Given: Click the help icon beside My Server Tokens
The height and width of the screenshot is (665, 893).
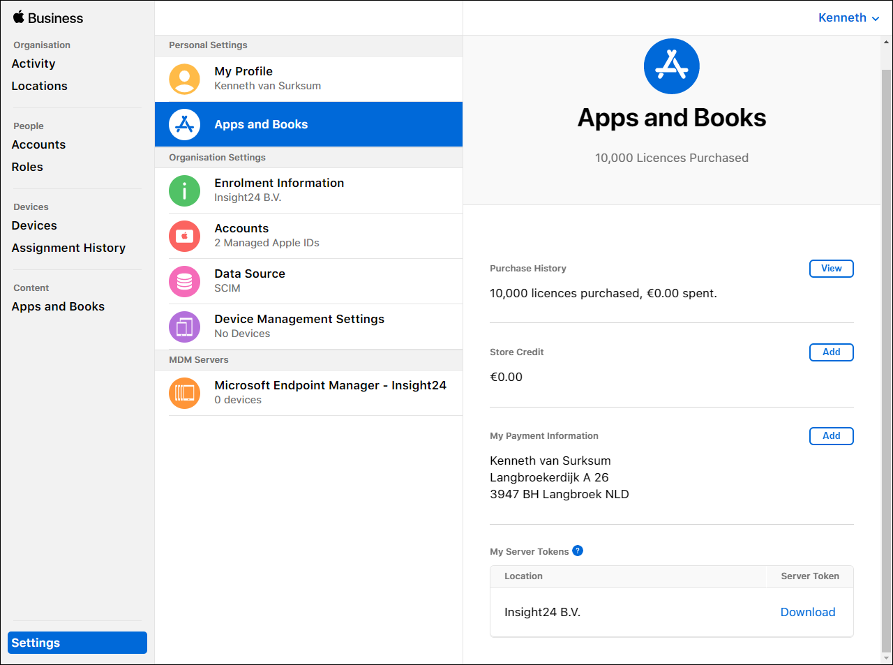Looking at the screenshot, I should 578,551.
